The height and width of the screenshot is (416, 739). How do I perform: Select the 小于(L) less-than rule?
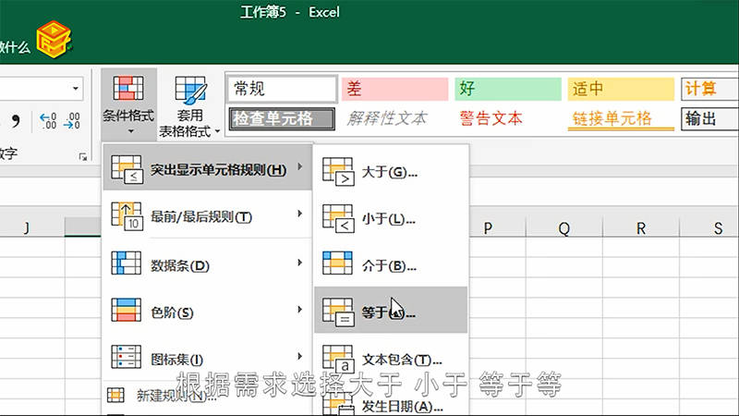tap(389, 219)
